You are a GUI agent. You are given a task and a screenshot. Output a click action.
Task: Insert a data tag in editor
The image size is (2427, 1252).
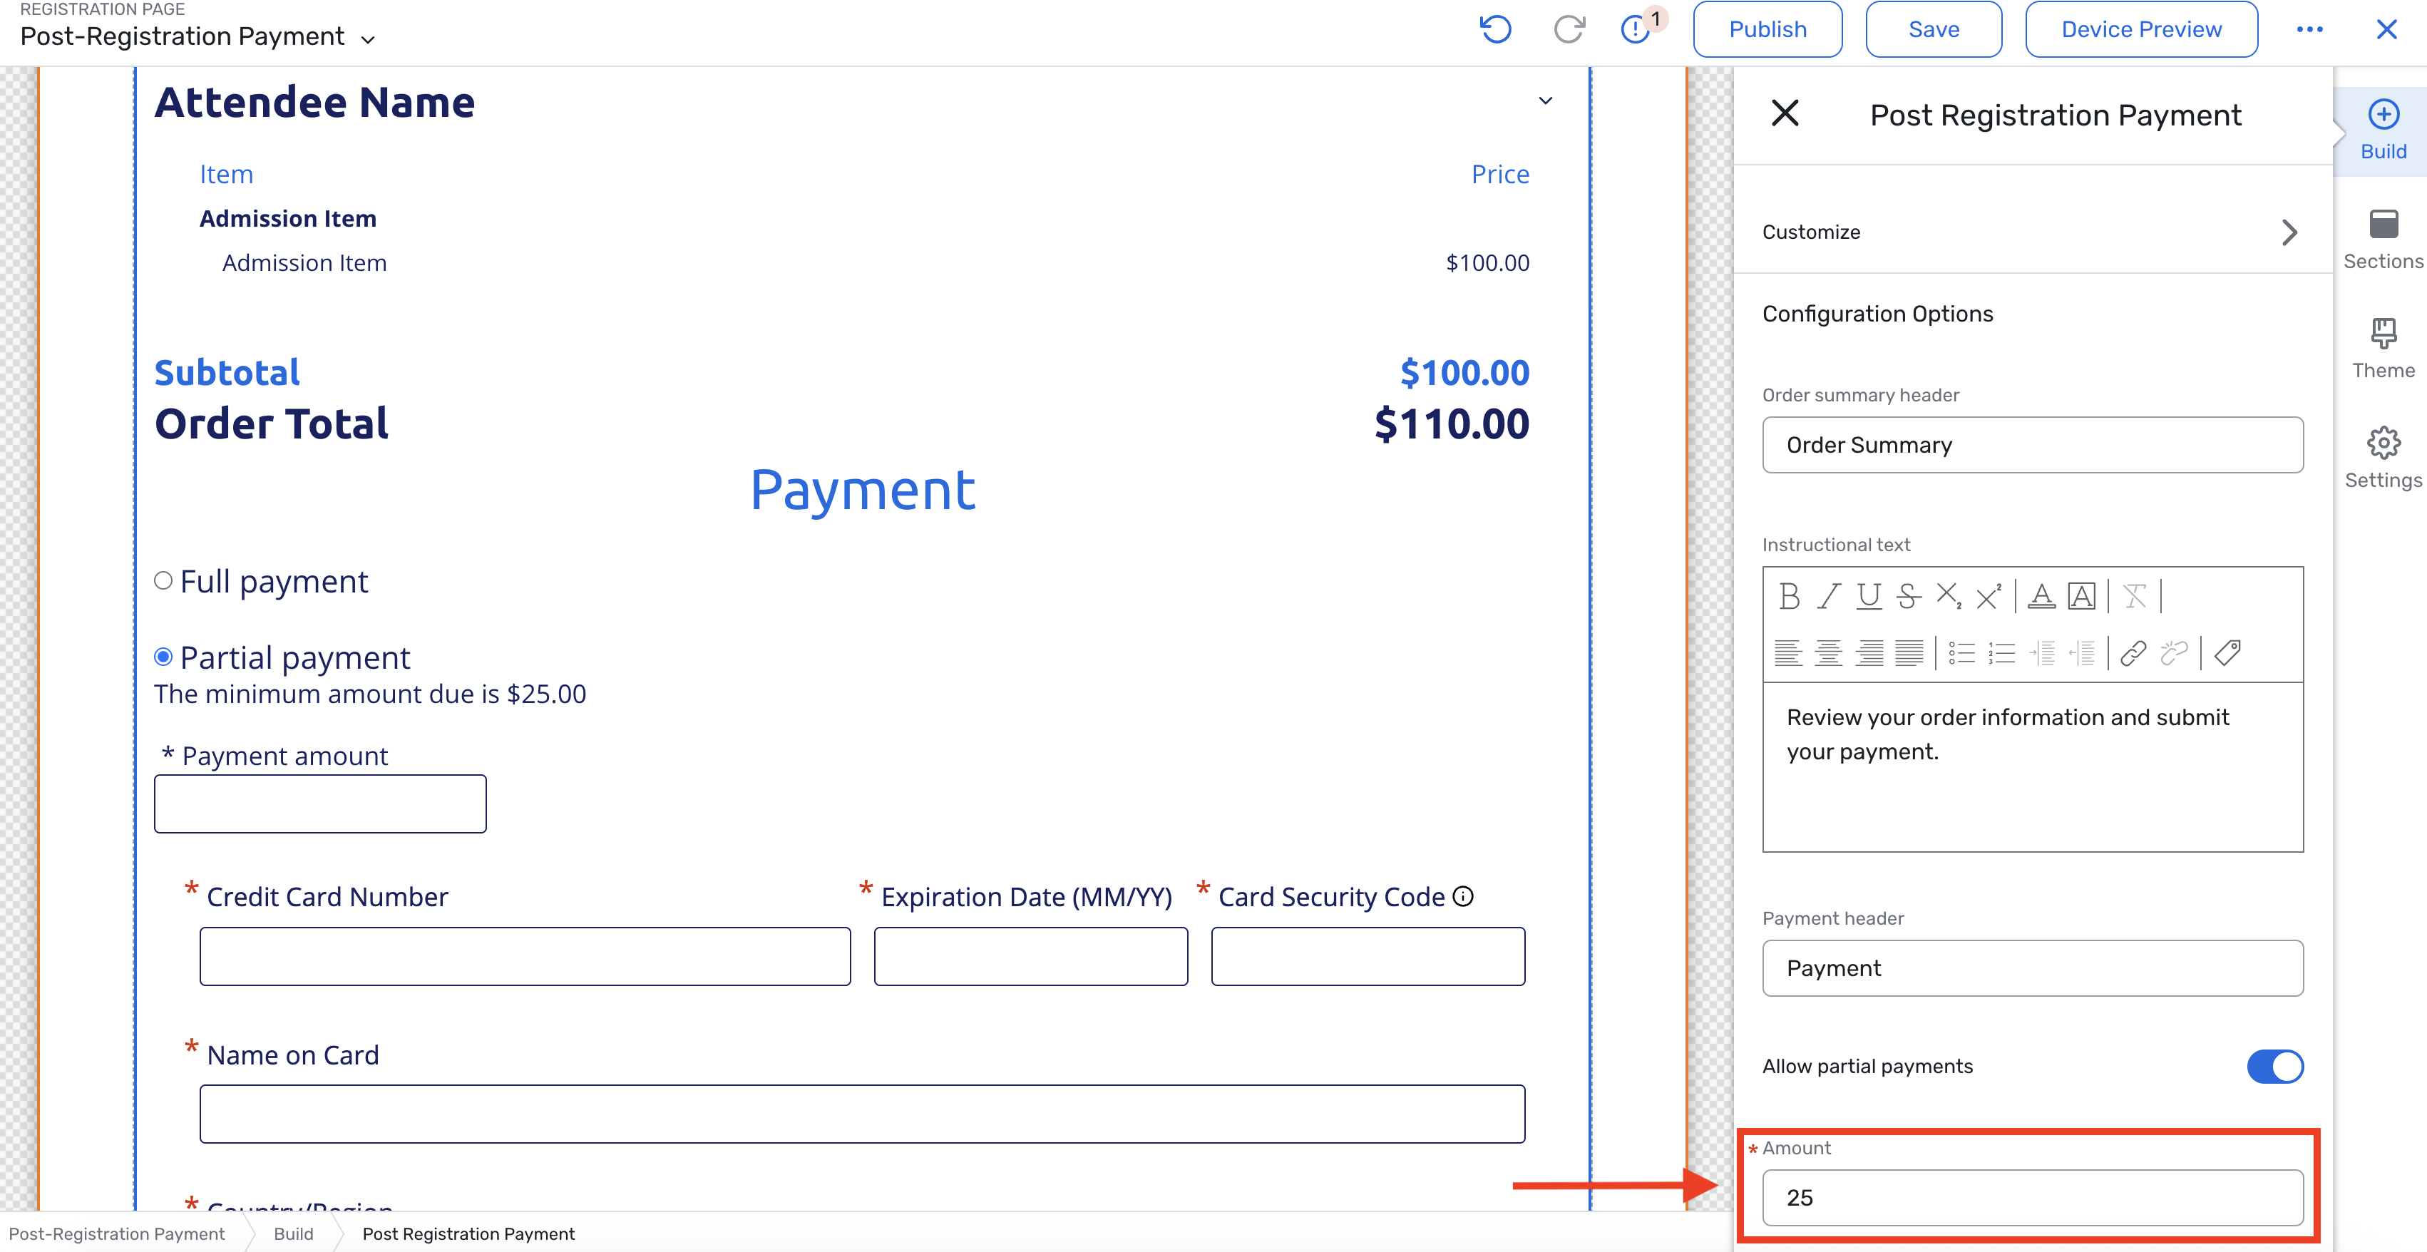pos(2227,653)
